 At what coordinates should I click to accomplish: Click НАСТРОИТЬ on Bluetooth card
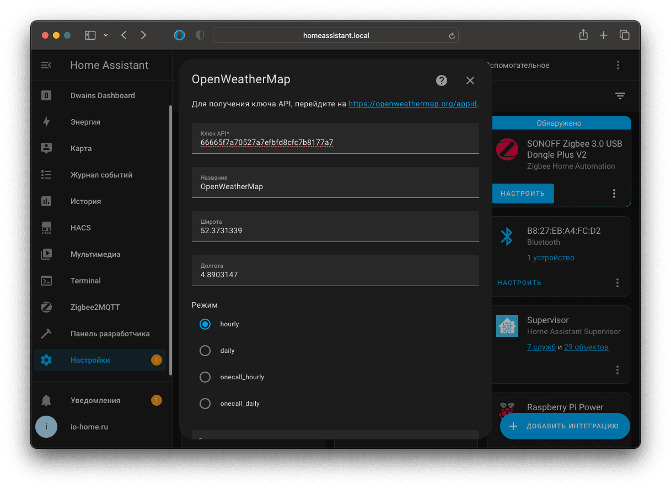point(519,283)
